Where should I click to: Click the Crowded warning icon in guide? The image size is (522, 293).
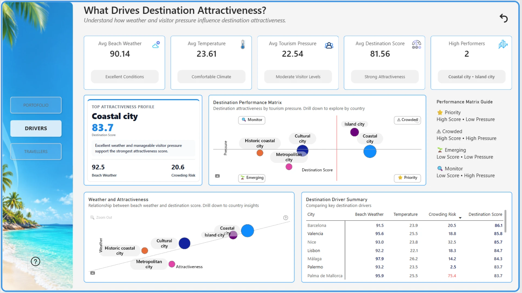[x=439, y=131]
